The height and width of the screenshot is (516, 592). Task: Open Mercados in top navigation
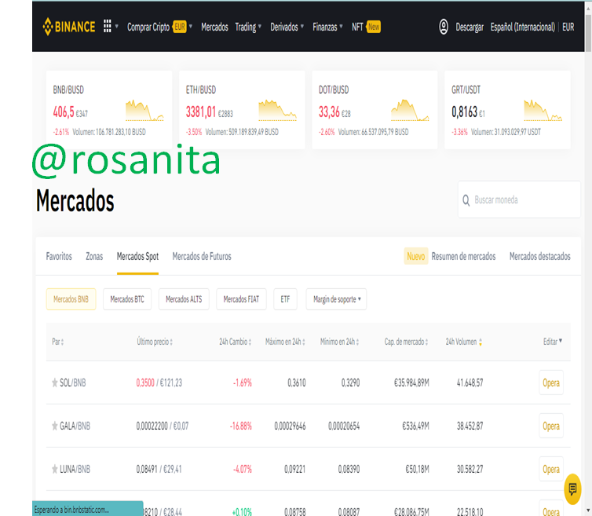tap(214, 27)
